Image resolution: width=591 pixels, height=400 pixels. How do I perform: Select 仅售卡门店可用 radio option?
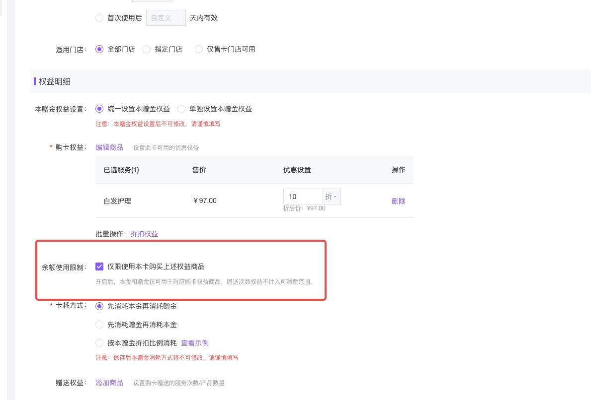tap(199, 49)
